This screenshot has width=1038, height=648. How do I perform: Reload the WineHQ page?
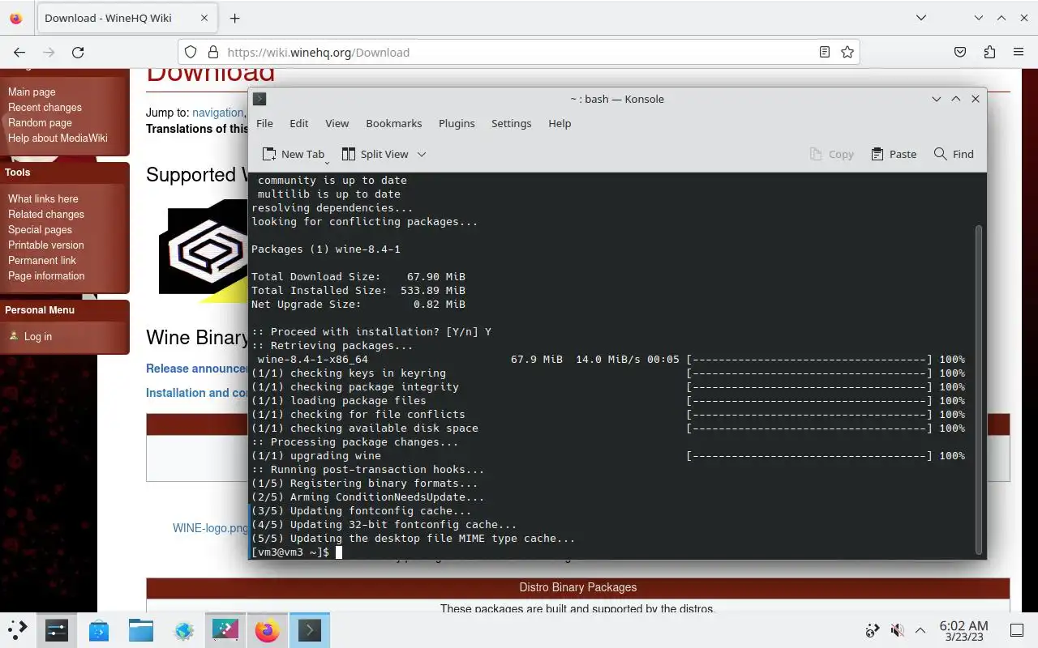click(x=78, y=52)
